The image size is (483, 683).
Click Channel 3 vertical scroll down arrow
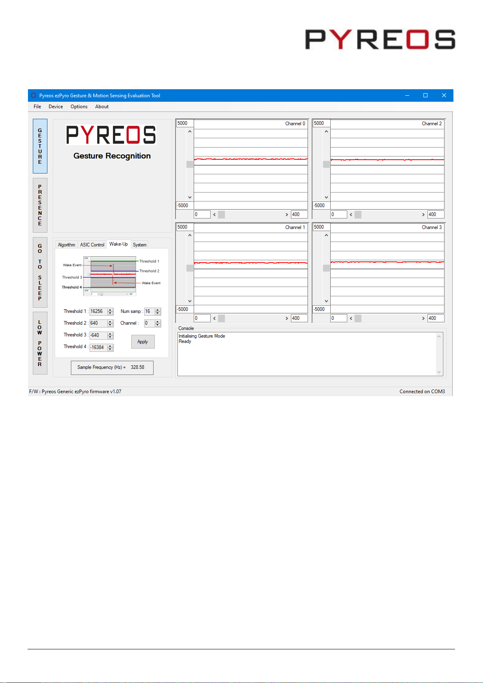coord(326,301)
